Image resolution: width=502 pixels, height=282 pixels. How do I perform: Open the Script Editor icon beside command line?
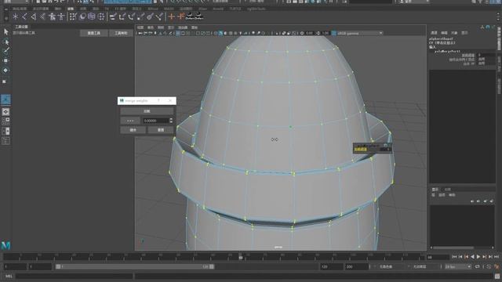pyautogui.click(x=497, y=276)
